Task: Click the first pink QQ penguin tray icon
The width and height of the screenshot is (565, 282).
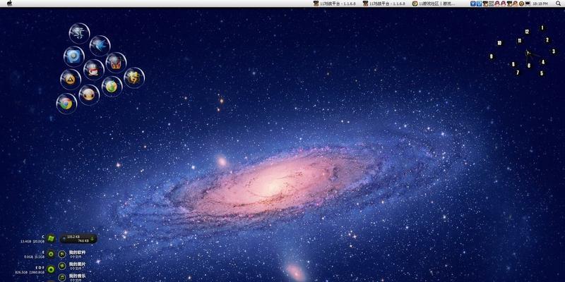Action: [x=497, y=4]
